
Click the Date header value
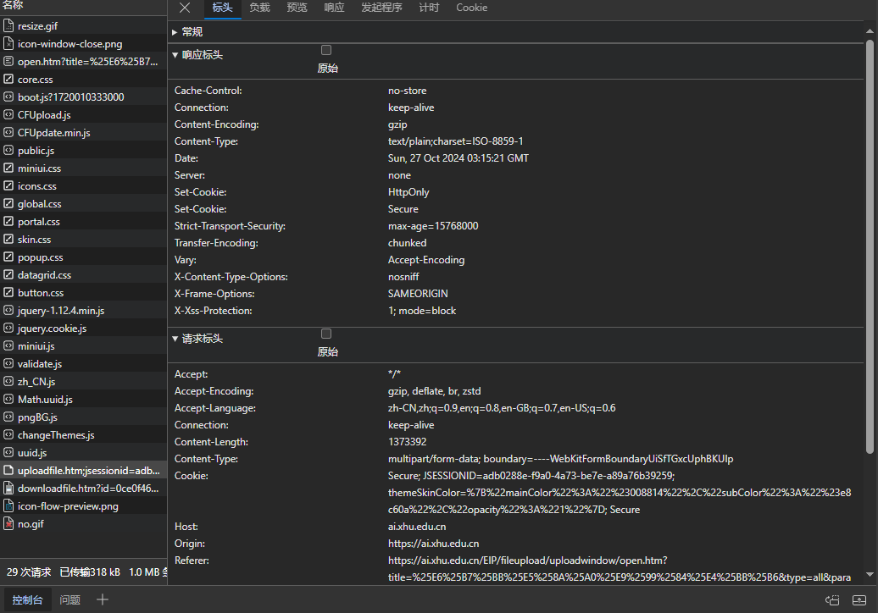click(x=458, y=158)
